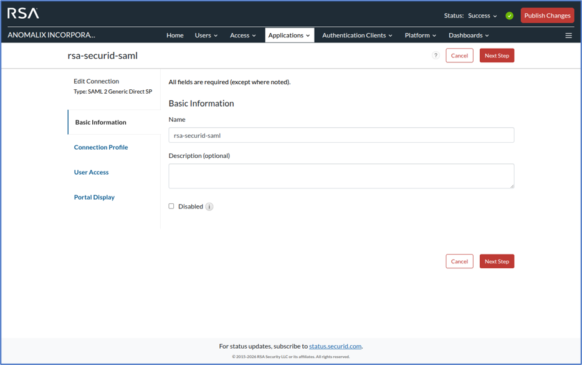The height and width of the screenshot is (365, 582).
Task: Click the green status checkmark icon
Action: (509, 16)
